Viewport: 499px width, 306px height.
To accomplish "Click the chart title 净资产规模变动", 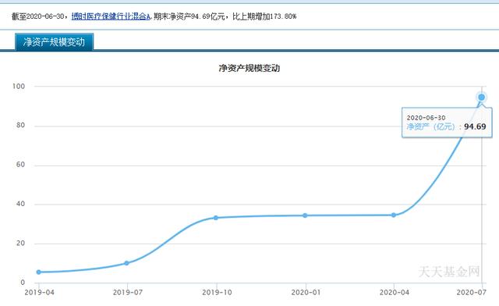I will (x=249, y=68).
